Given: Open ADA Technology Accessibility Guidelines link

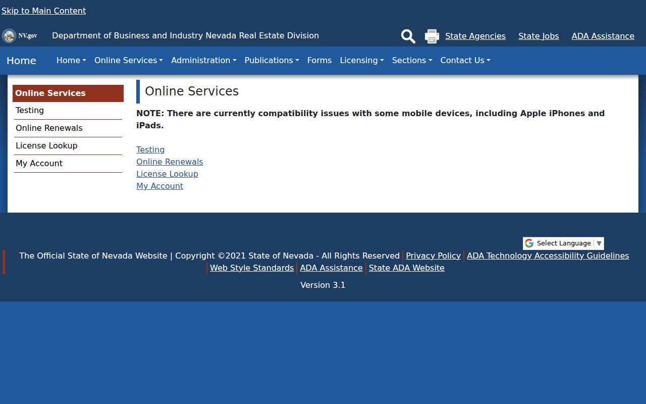Looking at the screenshot, I should [x=548, y=256].
